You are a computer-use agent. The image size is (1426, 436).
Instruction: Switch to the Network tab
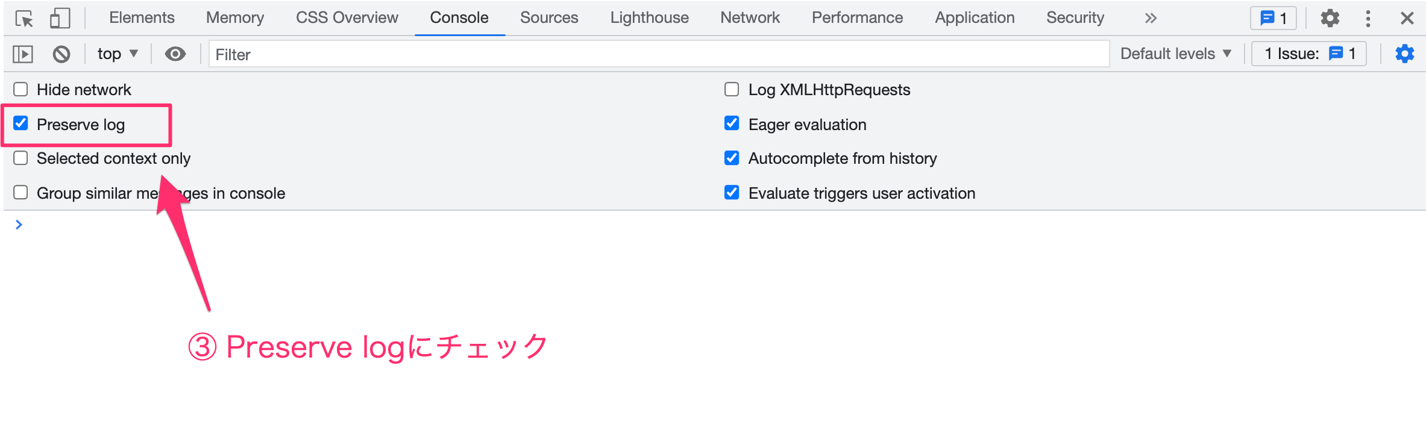click(x=750, y=17)
